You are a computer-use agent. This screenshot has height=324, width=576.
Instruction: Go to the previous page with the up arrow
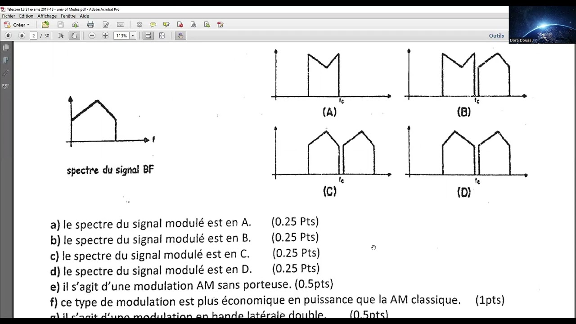(8, 36)
